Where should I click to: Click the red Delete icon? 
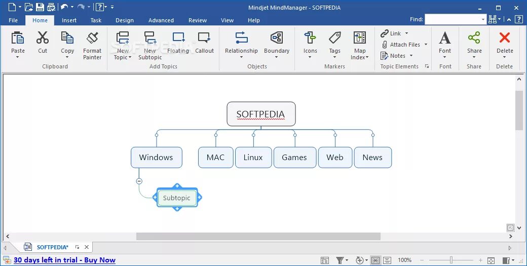505,38
